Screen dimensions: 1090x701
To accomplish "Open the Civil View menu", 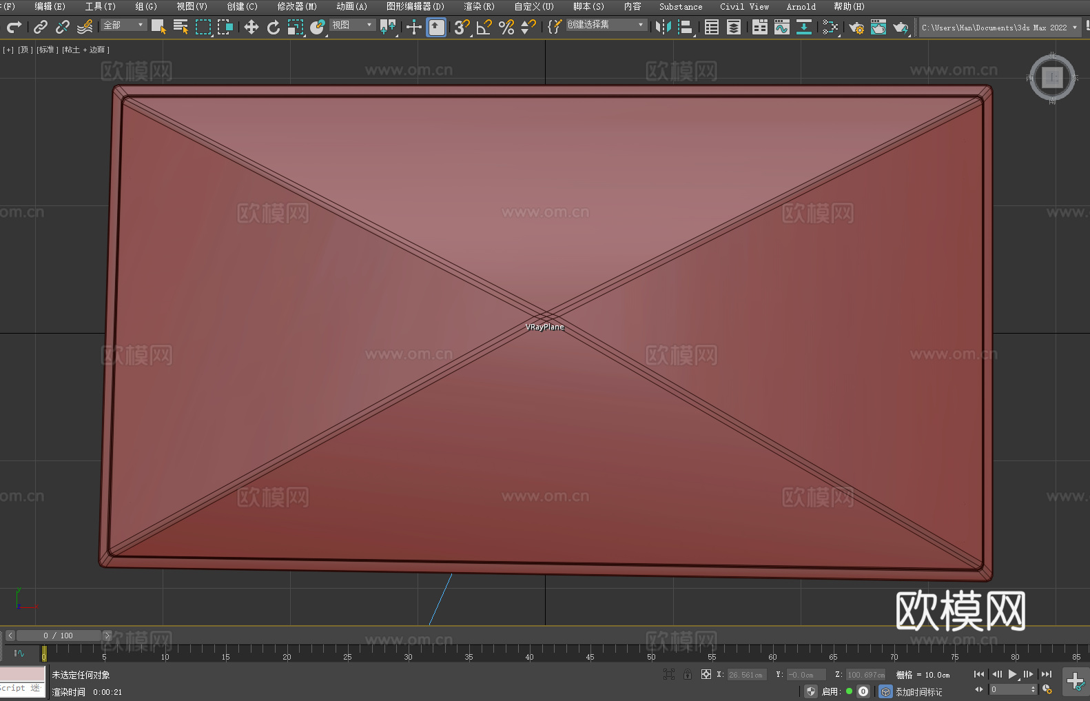I will point(744,6).
